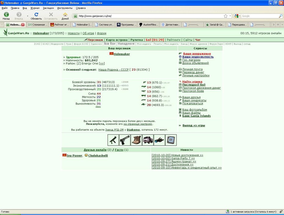The width and height of the screenshot is (284, 215).
Task: Click the GanjaWars leaf logo
Action: tap(5, 33)
